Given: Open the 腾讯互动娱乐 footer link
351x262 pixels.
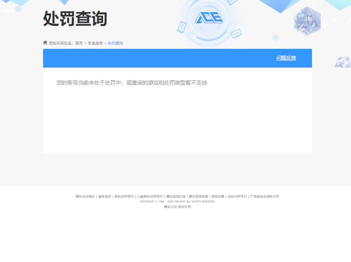Looking at the screenshot, I should 85,197.
